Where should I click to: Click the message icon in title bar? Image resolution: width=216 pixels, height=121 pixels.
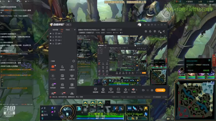pyautogui.click(x=145, y=25)
